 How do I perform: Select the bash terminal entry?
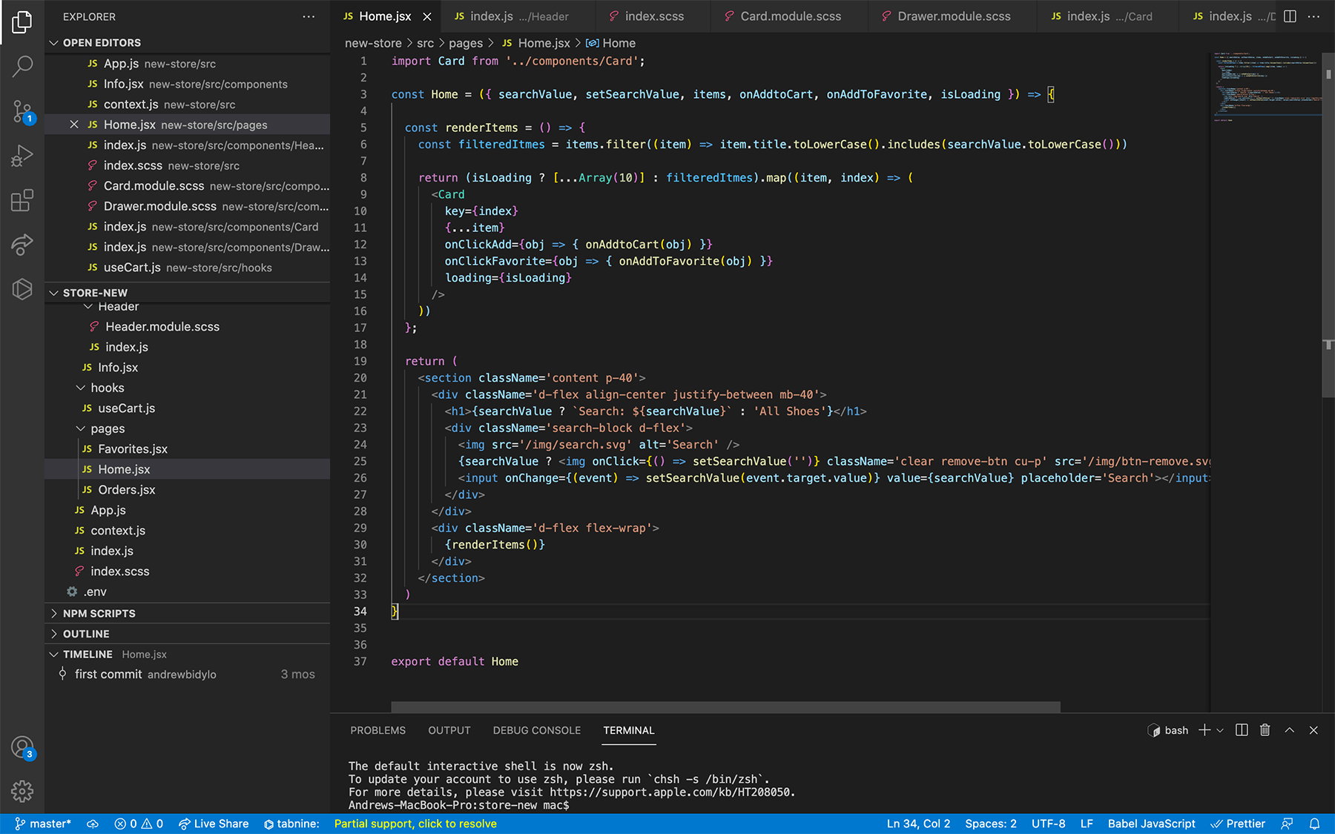[1168, 730]
